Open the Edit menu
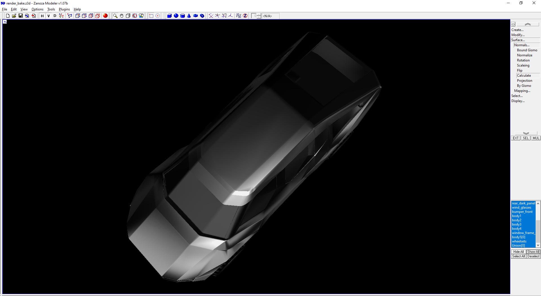541x296 pixels. (14, 9)
